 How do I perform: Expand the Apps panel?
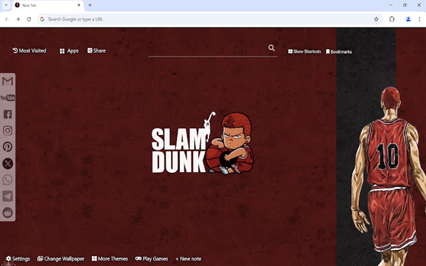coord(68,50)
